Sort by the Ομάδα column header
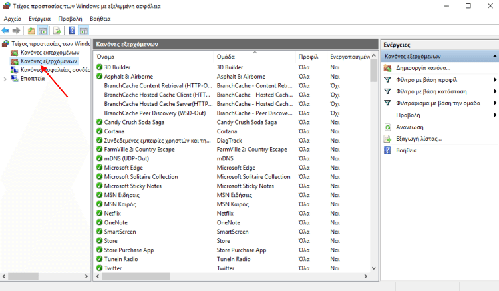This screenshot has height=291, width=499. click(226, 57)
